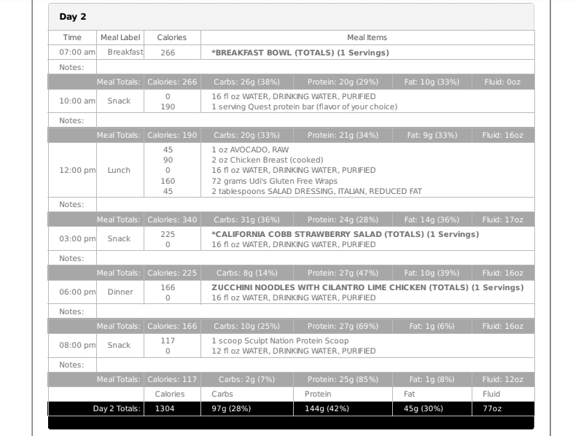Select Calories: 166 meal total
Viewport: 581px width, 436px height.
172,326
